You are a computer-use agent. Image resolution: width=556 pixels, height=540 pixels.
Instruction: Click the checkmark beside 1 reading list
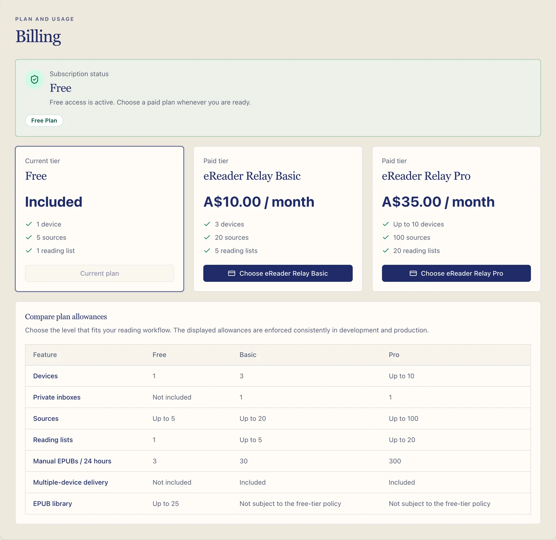tap(29, 251)
